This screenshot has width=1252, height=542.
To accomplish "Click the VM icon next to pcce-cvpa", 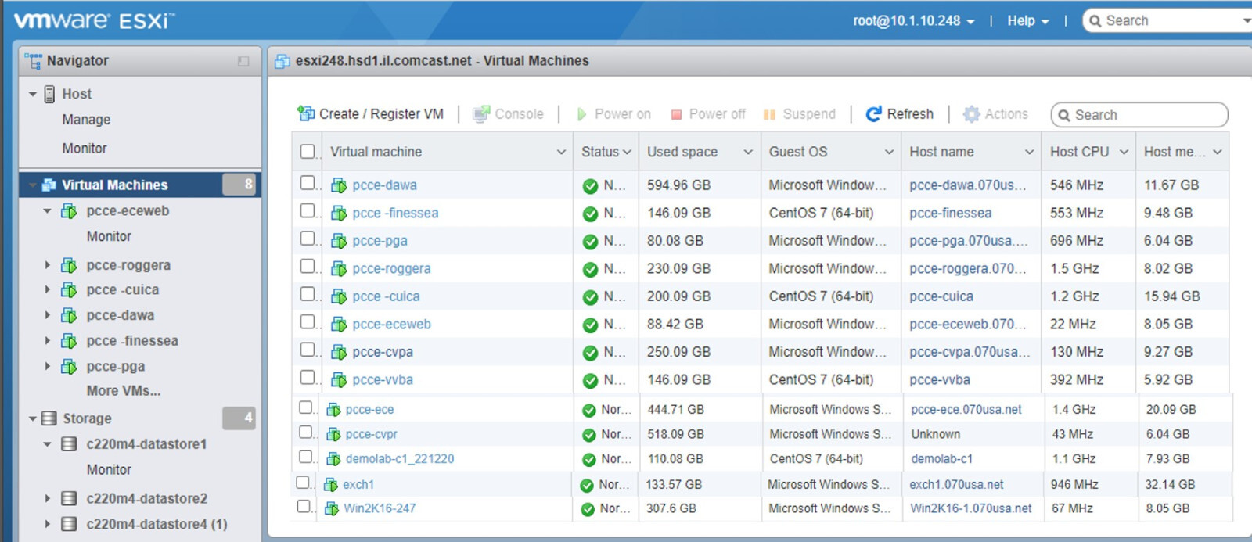I will point(339,352).
